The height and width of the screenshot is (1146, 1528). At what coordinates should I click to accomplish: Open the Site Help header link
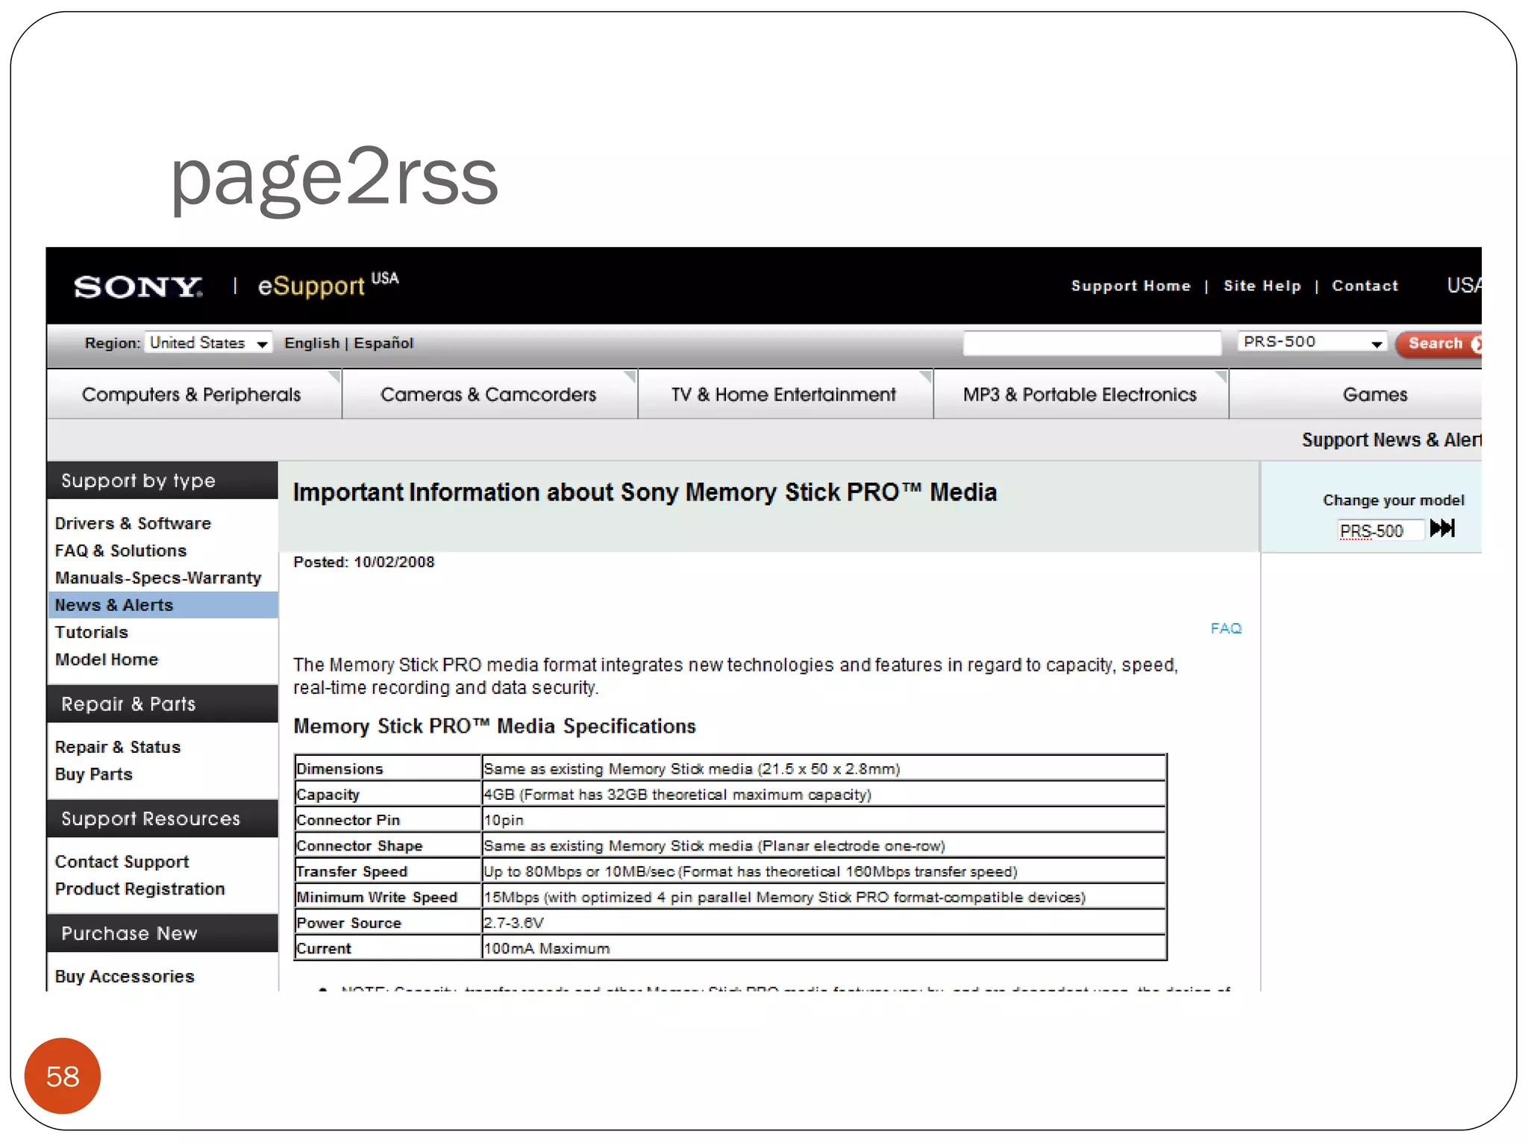point(1262,286)
